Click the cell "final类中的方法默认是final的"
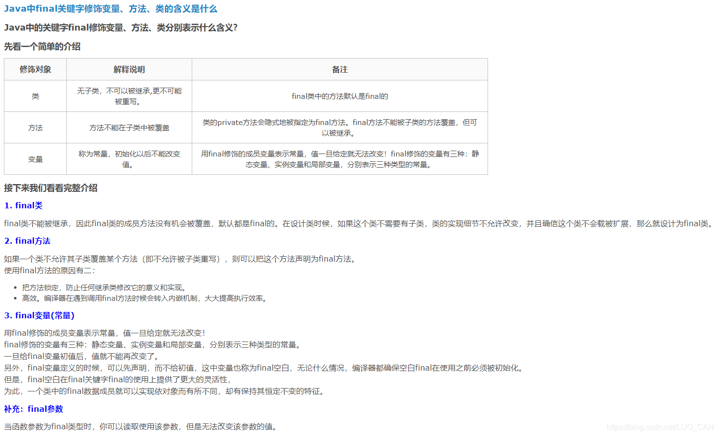Image resolution: width=718 pixels, height=436 pixels. [x=339, y=96]
